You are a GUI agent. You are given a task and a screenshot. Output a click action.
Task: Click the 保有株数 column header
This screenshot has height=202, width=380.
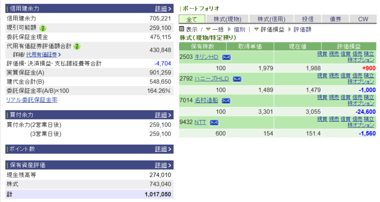tap(203, 46)
